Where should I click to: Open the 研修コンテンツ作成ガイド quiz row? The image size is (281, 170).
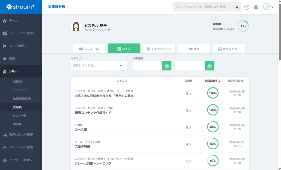point(93,113)
